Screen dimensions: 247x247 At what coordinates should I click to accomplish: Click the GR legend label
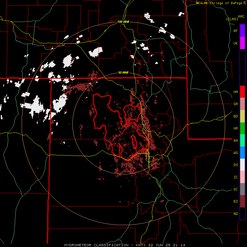tap(235, 104)
